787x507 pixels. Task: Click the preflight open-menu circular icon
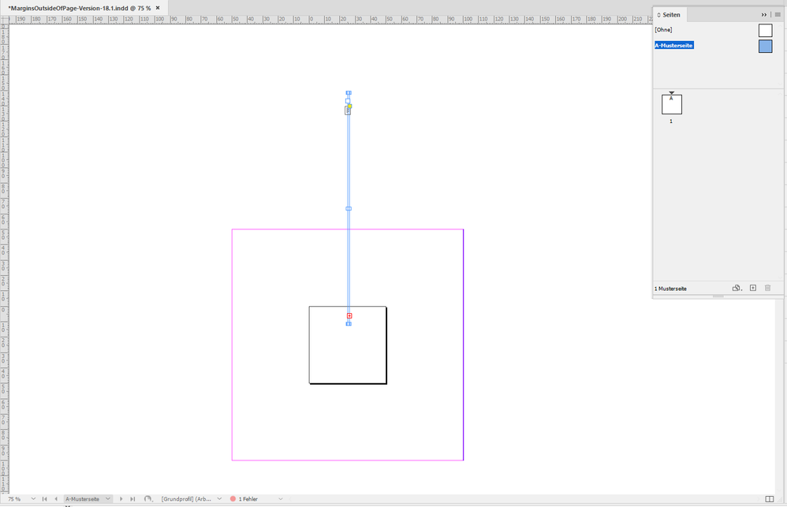coord(148,499)
